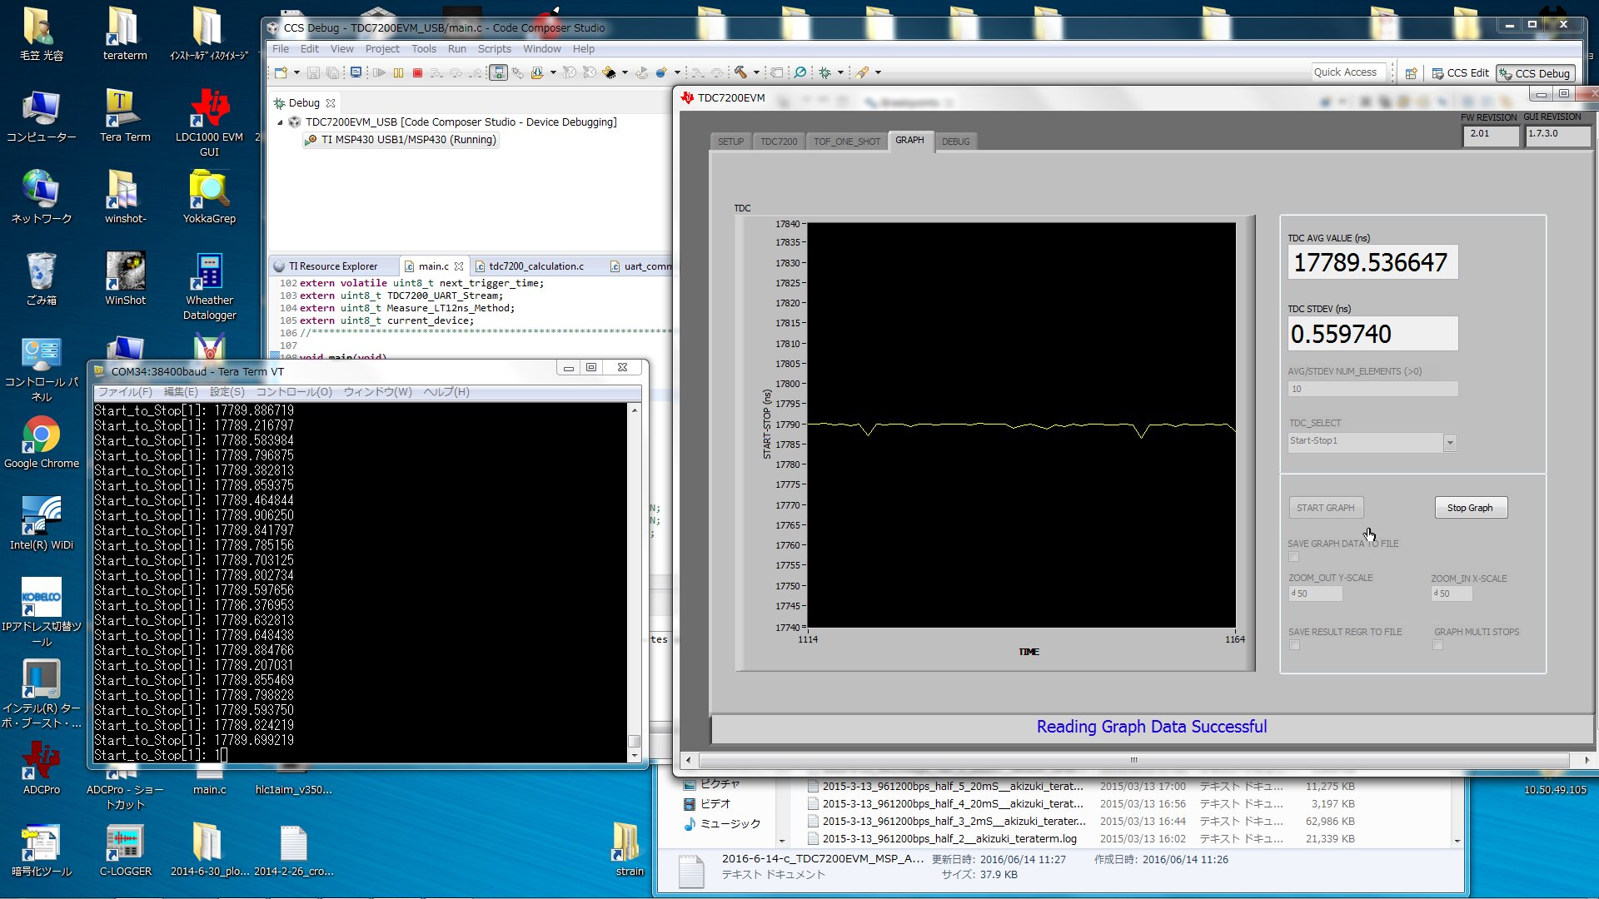Select the ピクチャ folder in Explorer sidebar
This screenshot has width=1599, height=899.
click(x=720, y=784)
